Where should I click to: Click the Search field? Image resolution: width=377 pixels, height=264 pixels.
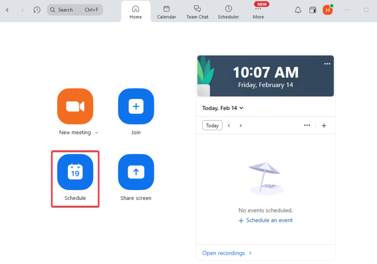tap(75, 10)
